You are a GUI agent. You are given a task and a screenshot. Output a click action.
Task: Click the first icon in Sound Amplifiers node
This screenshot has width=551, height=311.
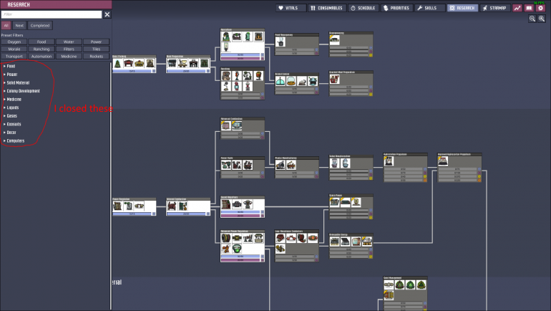coord(226,204)
